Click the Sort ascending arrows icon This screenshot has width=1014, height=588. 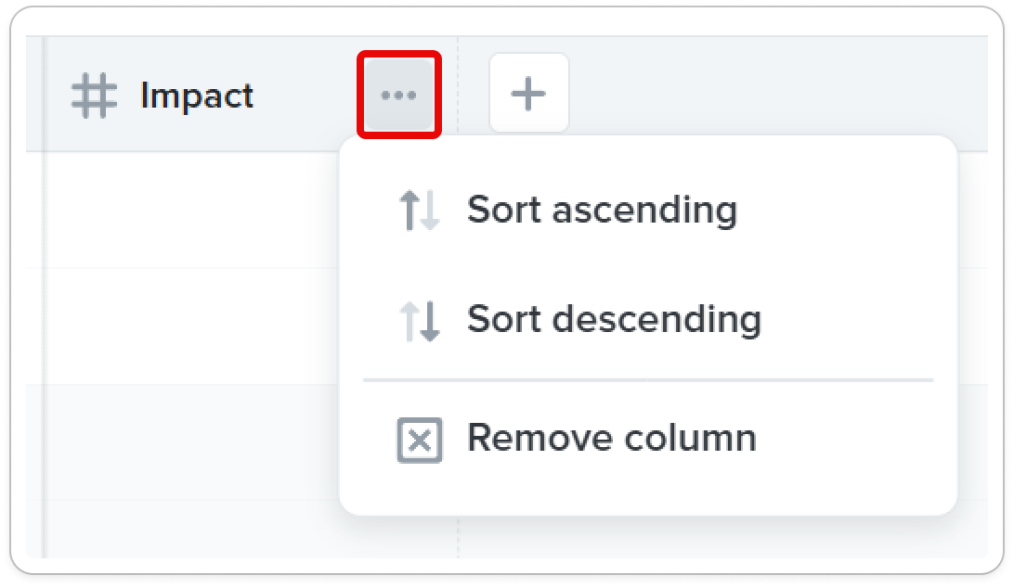click(420, 210)
